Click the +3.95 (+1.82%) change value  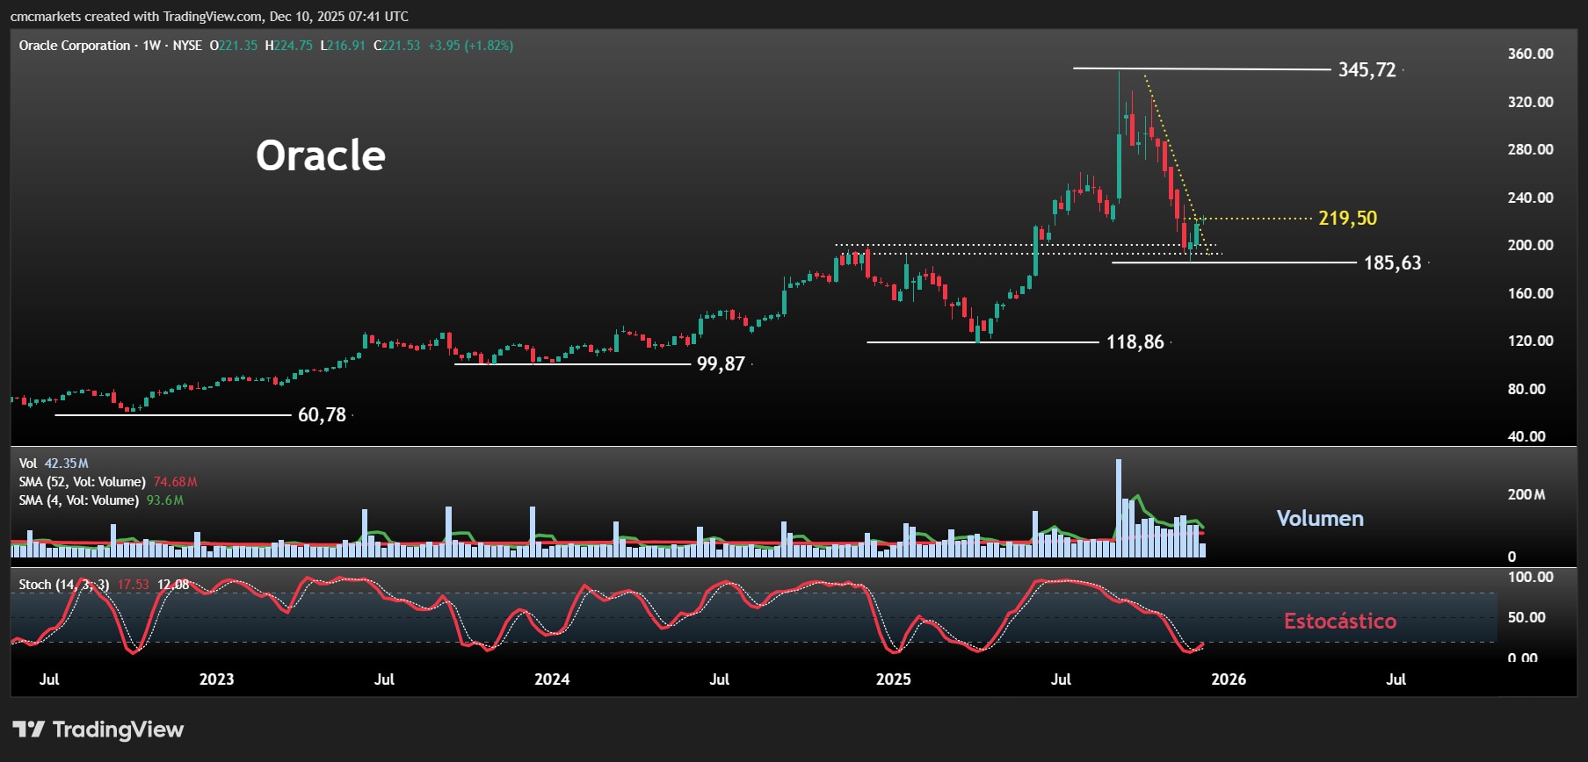pyautogui.click(x=471, y=46)
